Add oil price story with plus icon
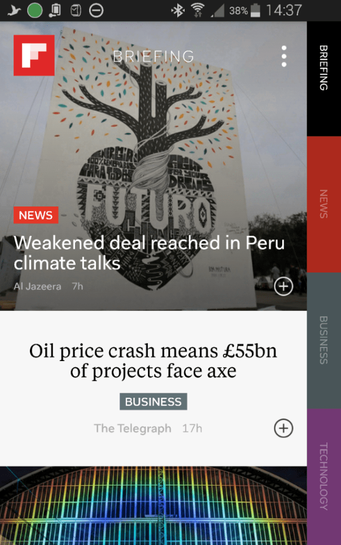The image size is (341, 545). [283, 428]
